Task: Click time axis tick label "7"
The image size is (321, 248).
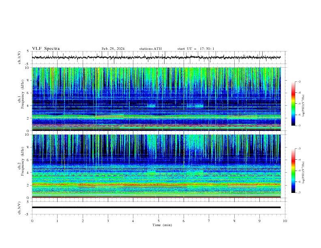Action: [x=209, y=221]
